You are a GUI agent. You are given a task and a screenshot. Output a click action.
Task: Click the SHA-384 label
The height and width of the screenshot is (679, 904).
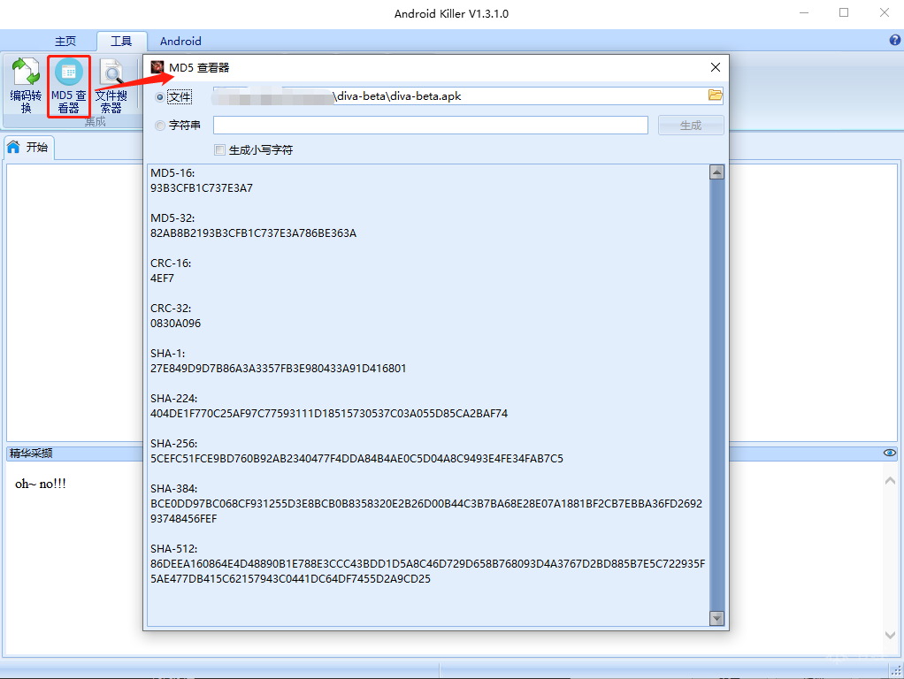173,488
